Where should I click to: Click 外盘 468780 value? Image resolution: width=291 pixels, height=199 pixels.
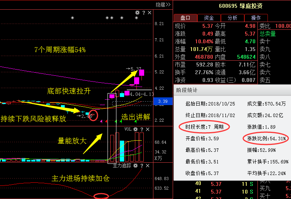[204, 57]
